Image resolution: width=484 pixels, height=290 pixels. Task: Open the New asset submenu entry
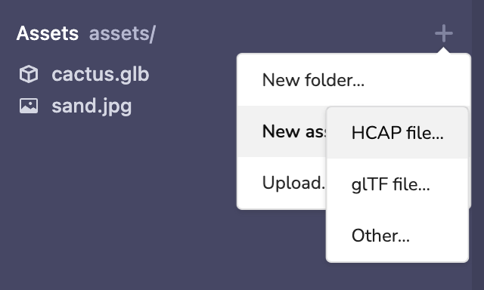point(294,131)
